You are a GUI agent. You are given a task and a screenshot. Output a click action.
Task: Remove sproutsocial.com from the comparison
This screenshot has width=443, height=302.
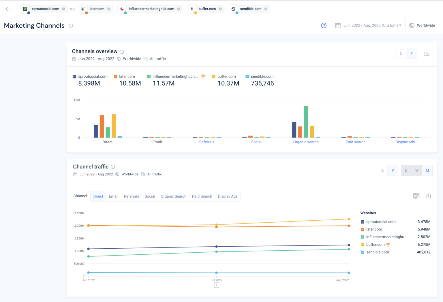coord(64,9)
